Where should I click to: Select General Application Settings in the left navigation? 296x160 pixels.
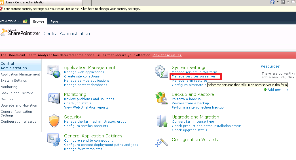[x=16, y=114]
